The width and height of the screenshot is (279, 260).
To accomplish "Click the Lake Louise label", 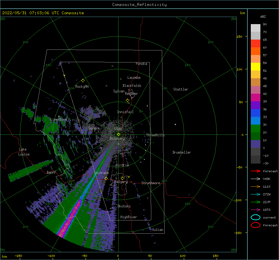I will tap(24, 152).
